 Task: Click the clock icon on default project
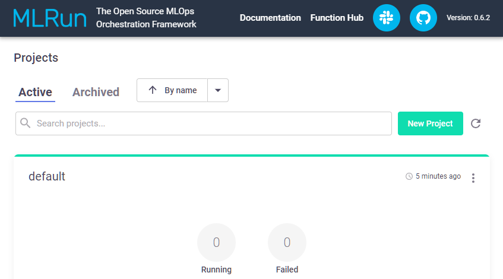(x=409, y=176)
